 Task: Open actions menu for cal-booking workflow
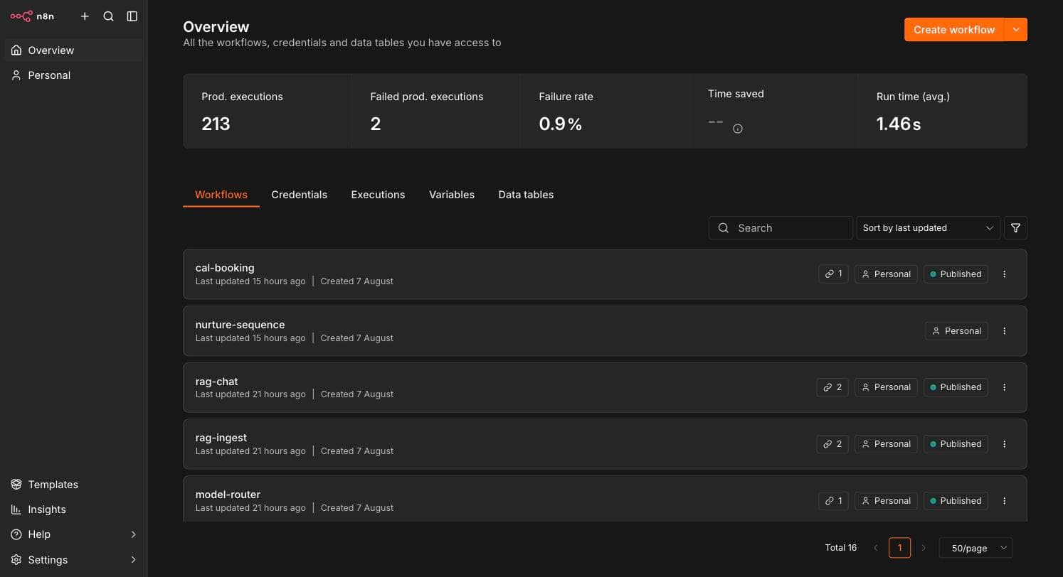1004,274
